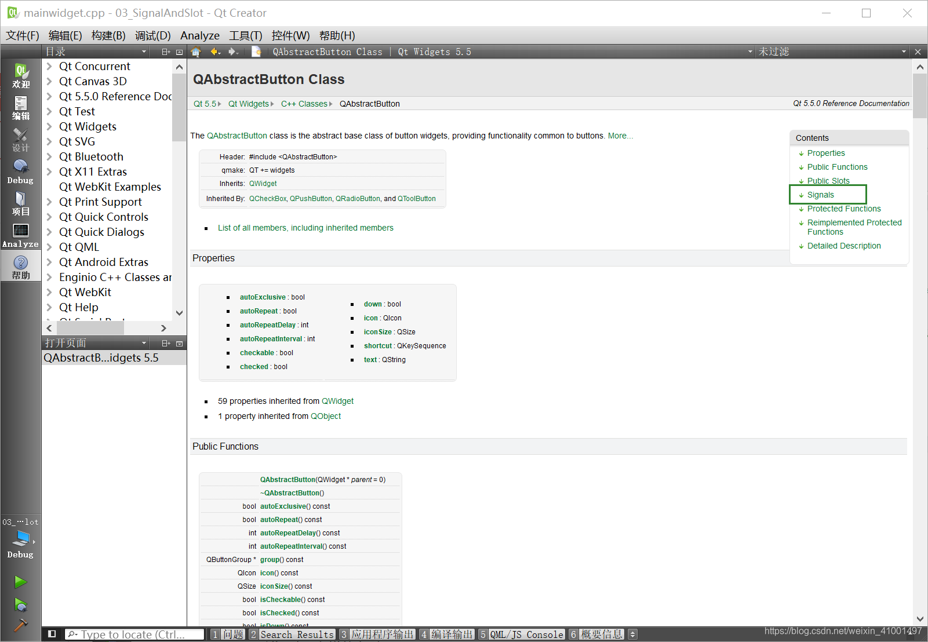The height and width of the screenshot is (642, 928).
Task: Open the Analyze menu
Action: click(200, 35)
